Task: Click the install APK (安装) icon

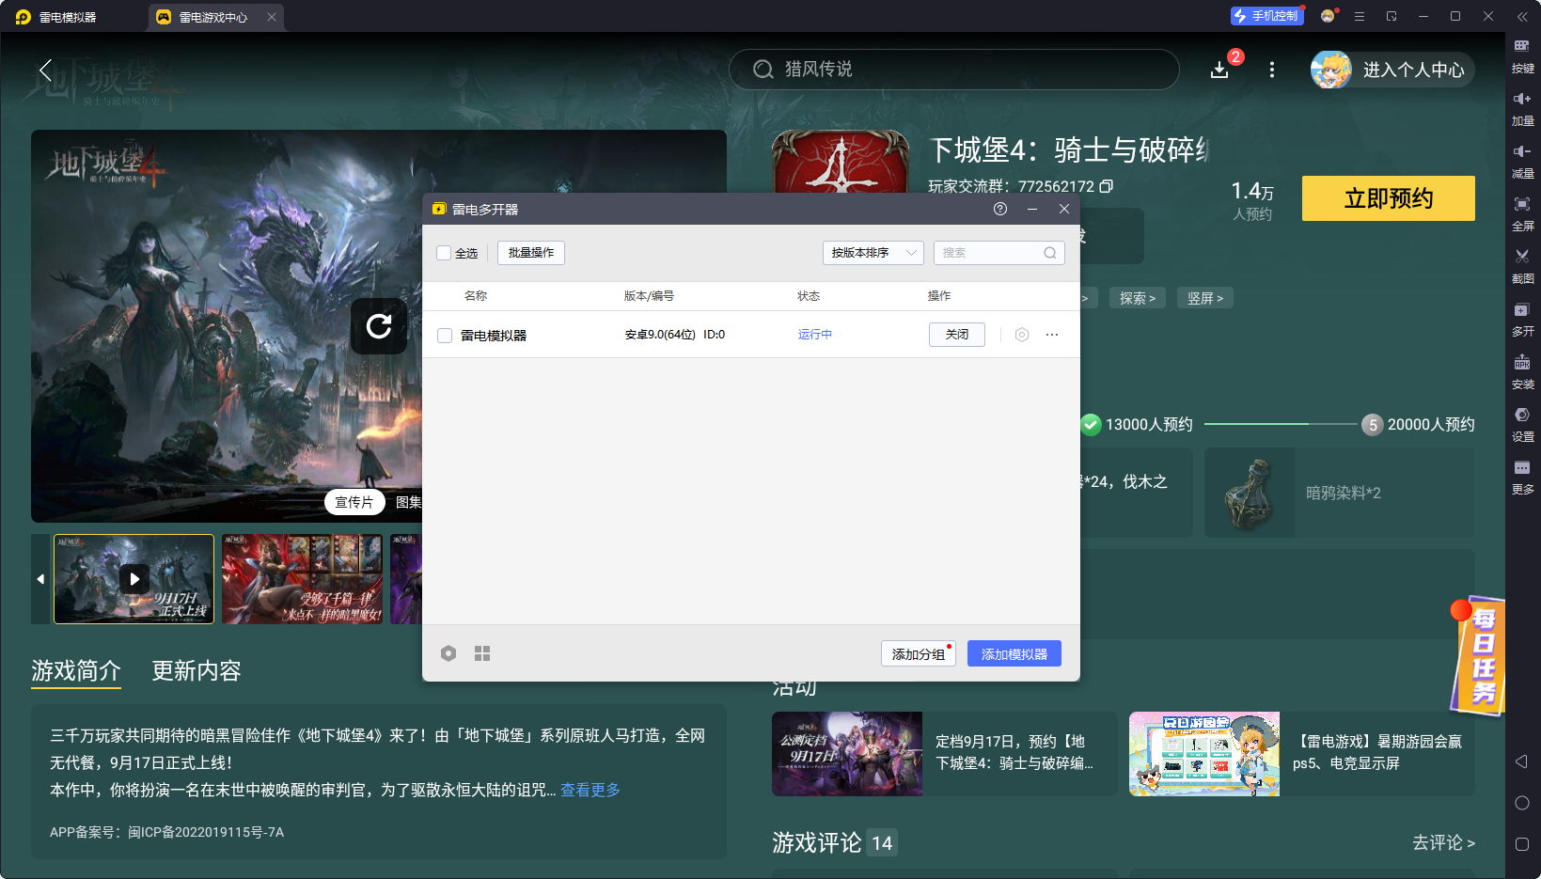Action: coord(1521,363)
